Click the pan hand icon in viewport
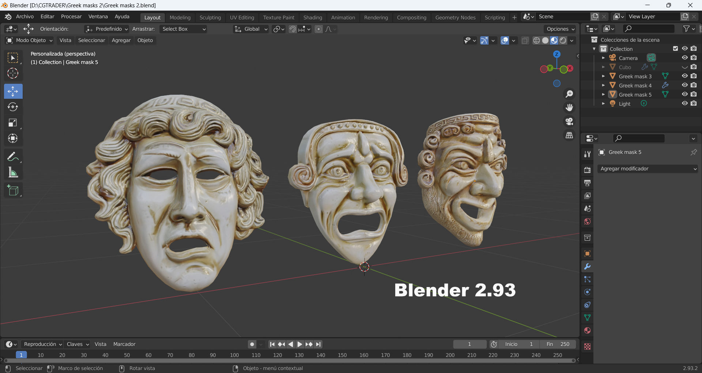This screenshot has height=373, width=702. (569, 108)
